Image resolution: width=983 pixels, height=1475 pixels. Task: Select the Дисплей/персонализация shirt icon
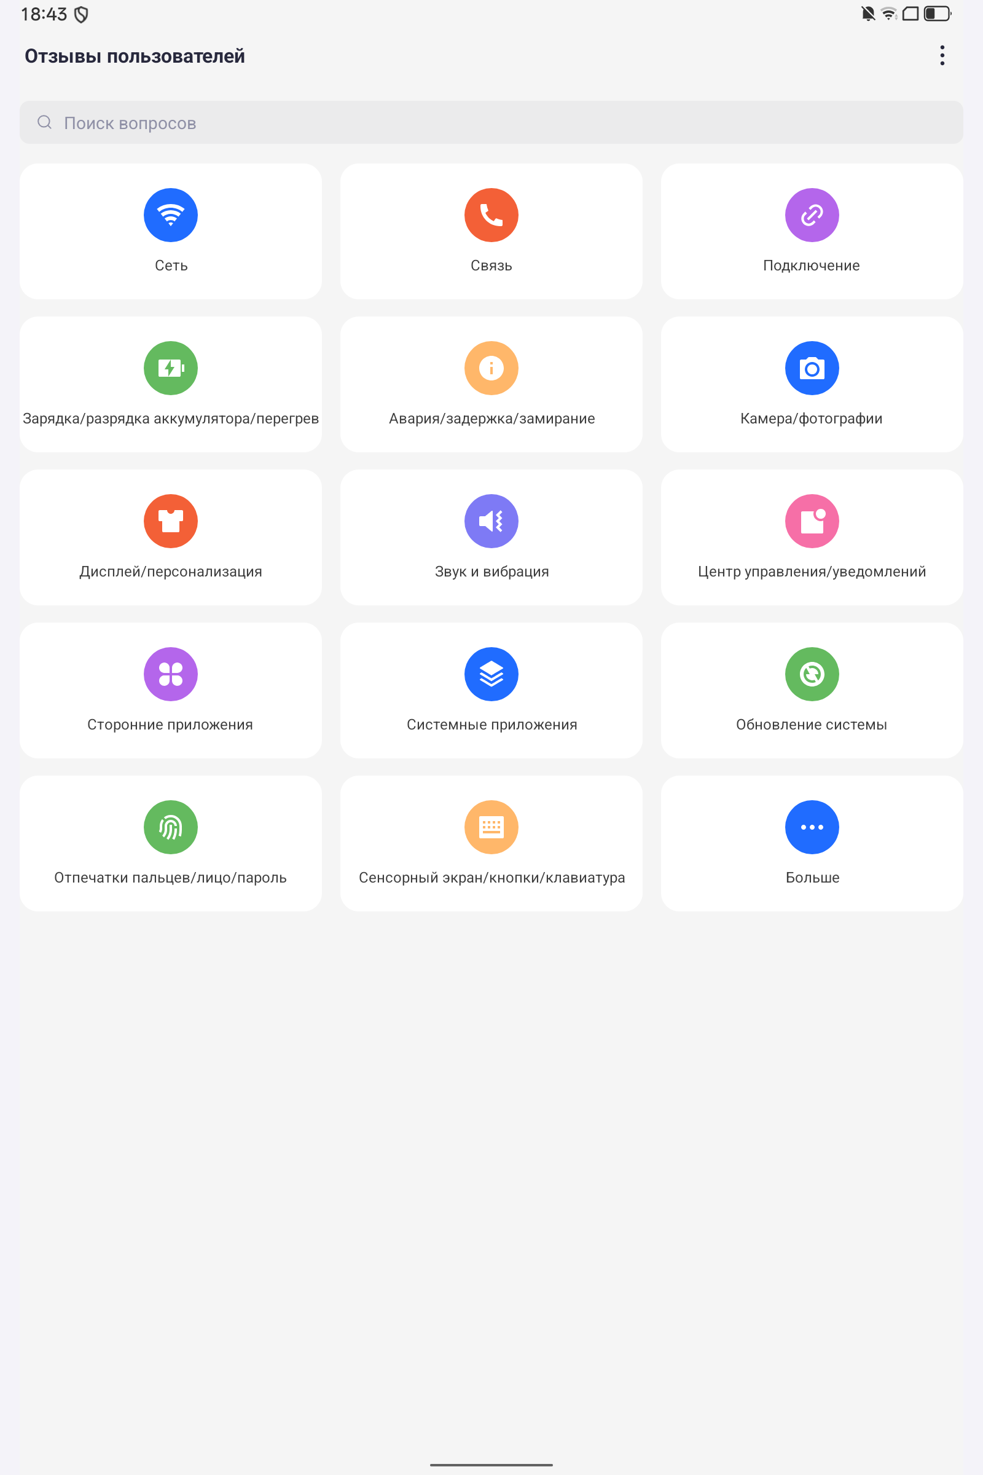(x=171, y=521)
